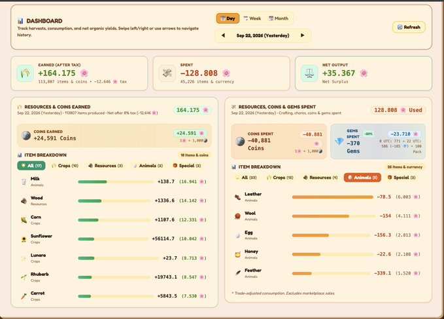Viewport: 444px width, 319px height.
Task: Click the 128.808 Used badge
Action: click(x=398, y=110)
